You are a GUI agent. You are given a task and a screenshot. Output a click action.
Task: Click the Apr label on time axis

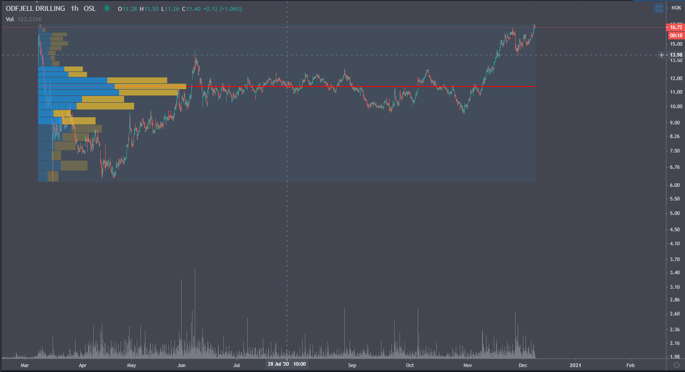coord(82,365)
